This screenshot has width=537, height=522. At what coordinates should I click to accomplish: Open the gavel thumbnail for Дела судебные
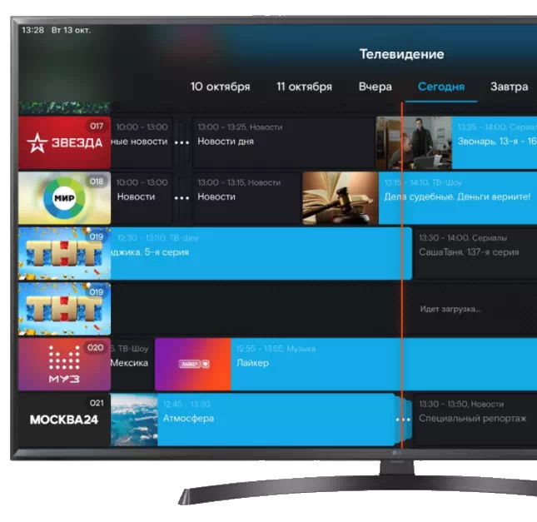click(340, 197)
